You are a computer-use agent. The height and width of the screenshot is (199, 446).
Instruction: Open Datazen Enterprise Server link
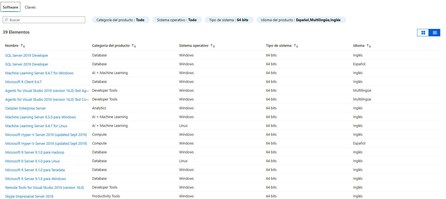click(25, 108)
